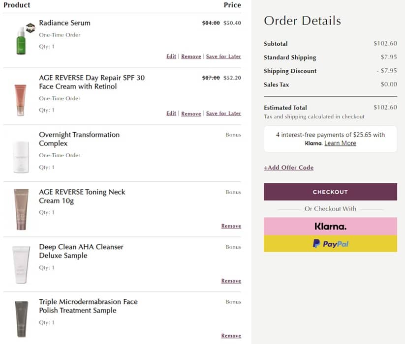This screenshot has width=405, height=344.
Task: Edit the Radiance Serum order
Action: (171, 57)
